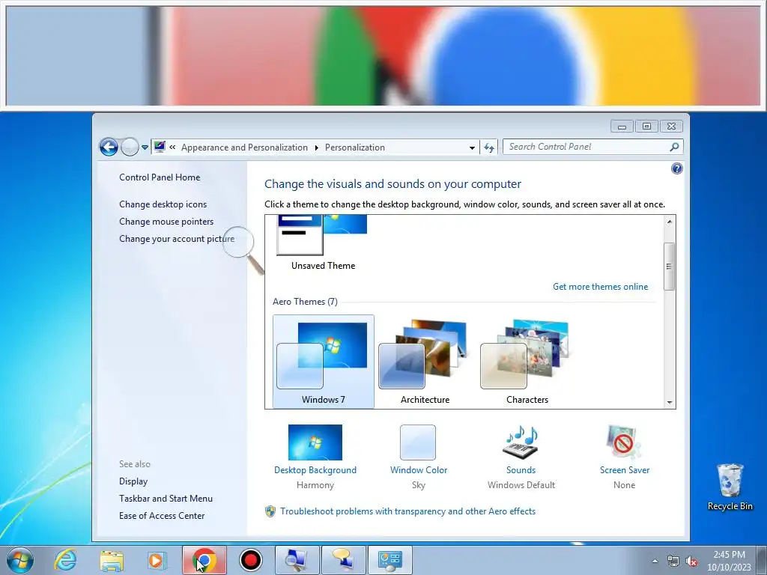Click the Control Panel address bar icon
Image resolution: width=767 pixels, height=575 pixels.
pos(160,147)
